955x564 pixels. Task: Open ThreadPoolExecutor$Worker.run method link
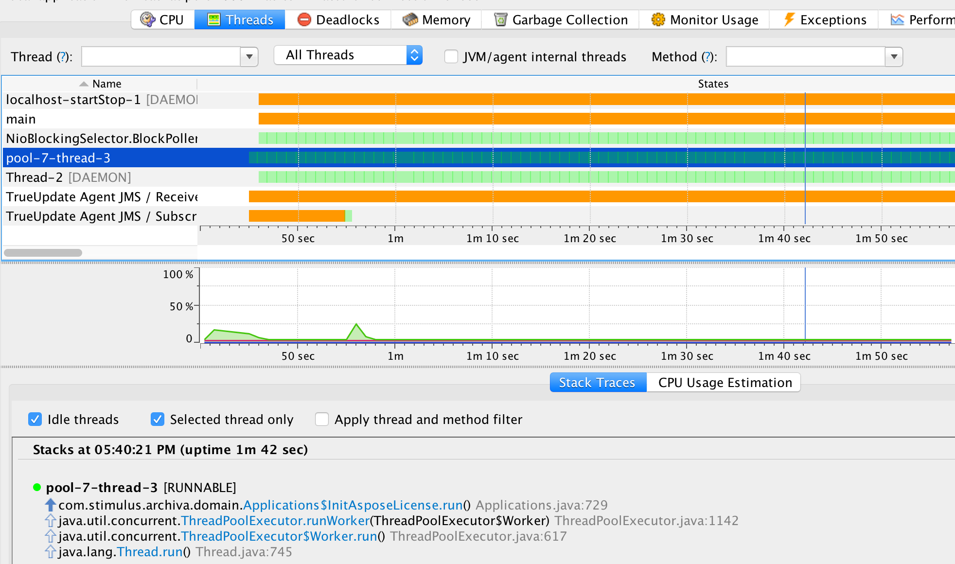pos(279,536)
